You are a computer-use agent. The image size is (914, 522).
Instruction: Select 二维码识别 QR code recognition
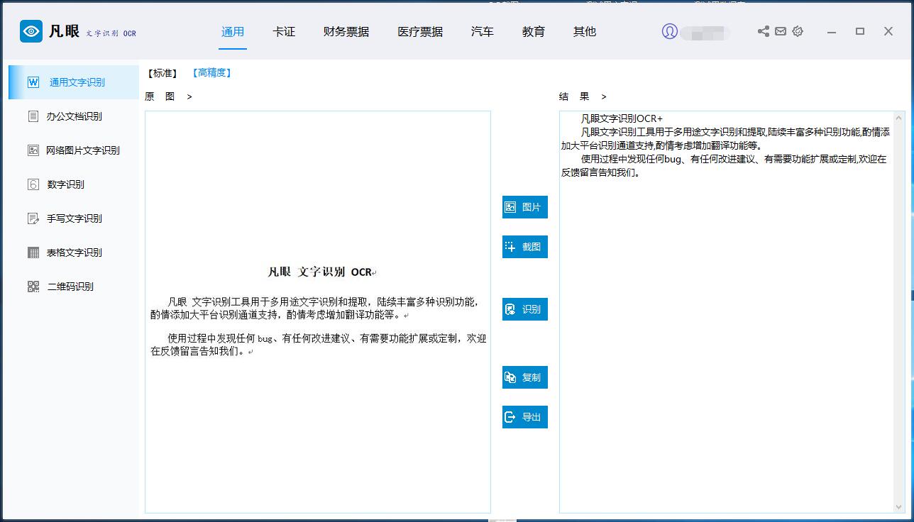click(x=70, y=287)
